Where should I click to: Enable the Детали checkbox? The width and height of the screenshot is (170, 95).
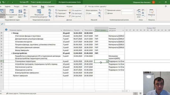(x=106, y=13)
